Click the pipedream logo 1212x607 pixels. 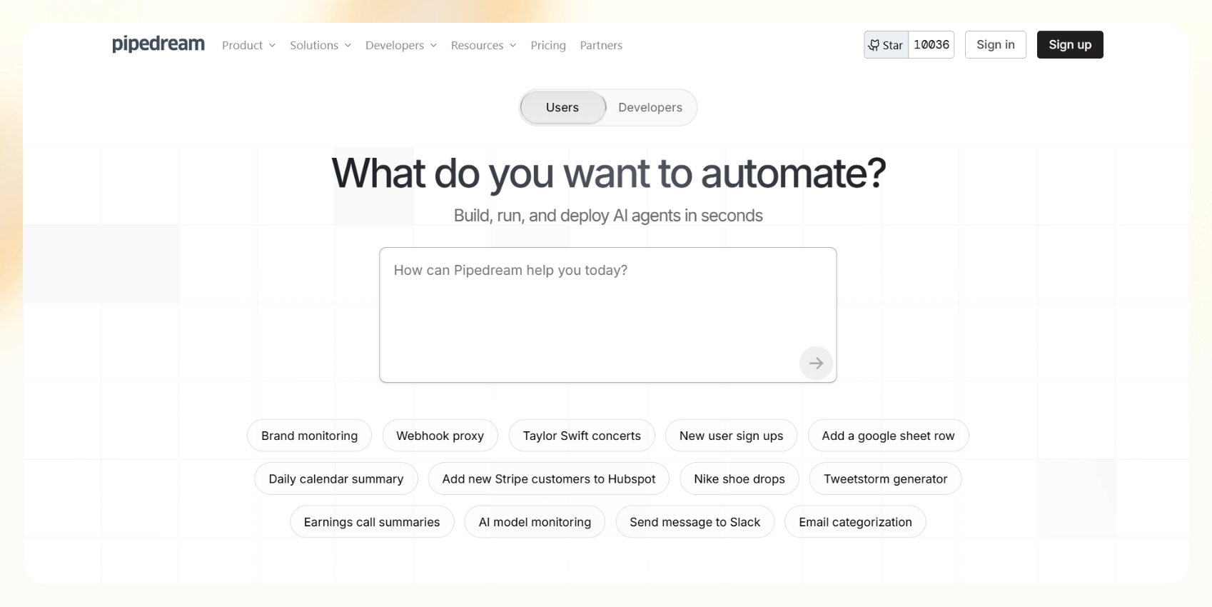point(158,44)
